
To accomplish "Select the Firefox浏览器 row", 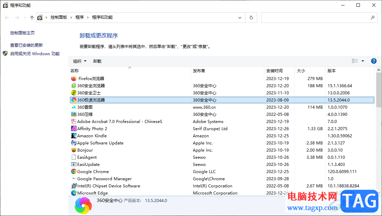I will (222, 79).
